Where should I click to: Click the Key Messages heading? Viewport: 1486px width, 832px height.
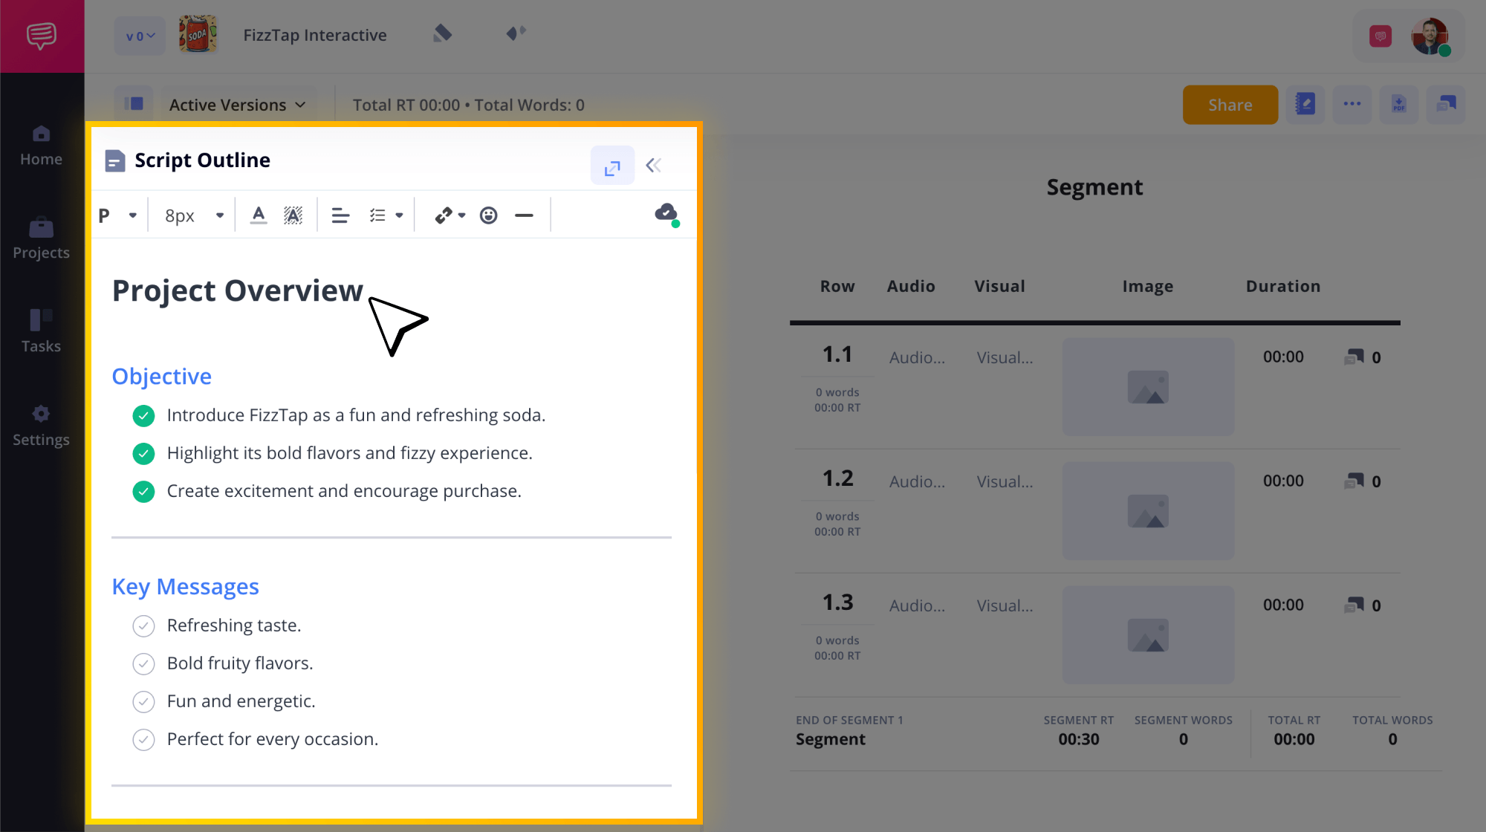(186, 586)
